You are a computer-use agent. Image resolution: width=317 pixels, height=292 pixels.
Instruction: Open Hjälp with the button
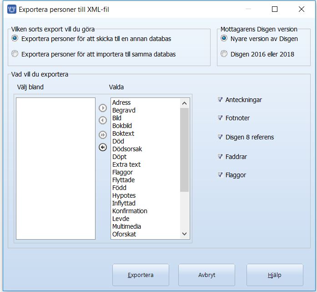click(275, 275)
